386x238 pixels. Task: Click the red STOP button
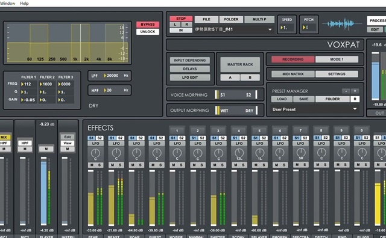(x=181, y=19)
